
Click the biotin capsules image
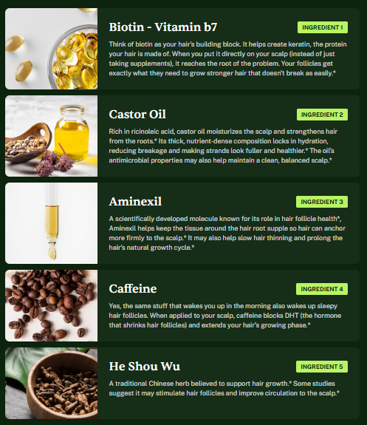click(x=52, y=49)
